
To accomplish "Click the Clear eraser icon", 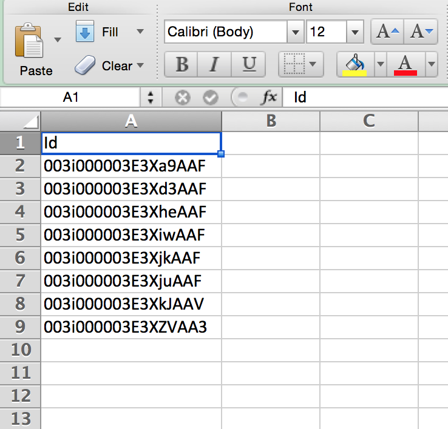I will 85,65.
